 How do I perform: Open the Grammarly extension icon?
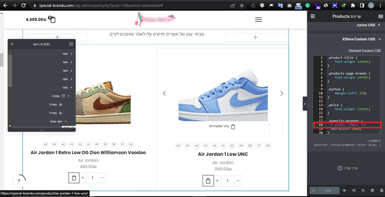[x=307, y=5]
